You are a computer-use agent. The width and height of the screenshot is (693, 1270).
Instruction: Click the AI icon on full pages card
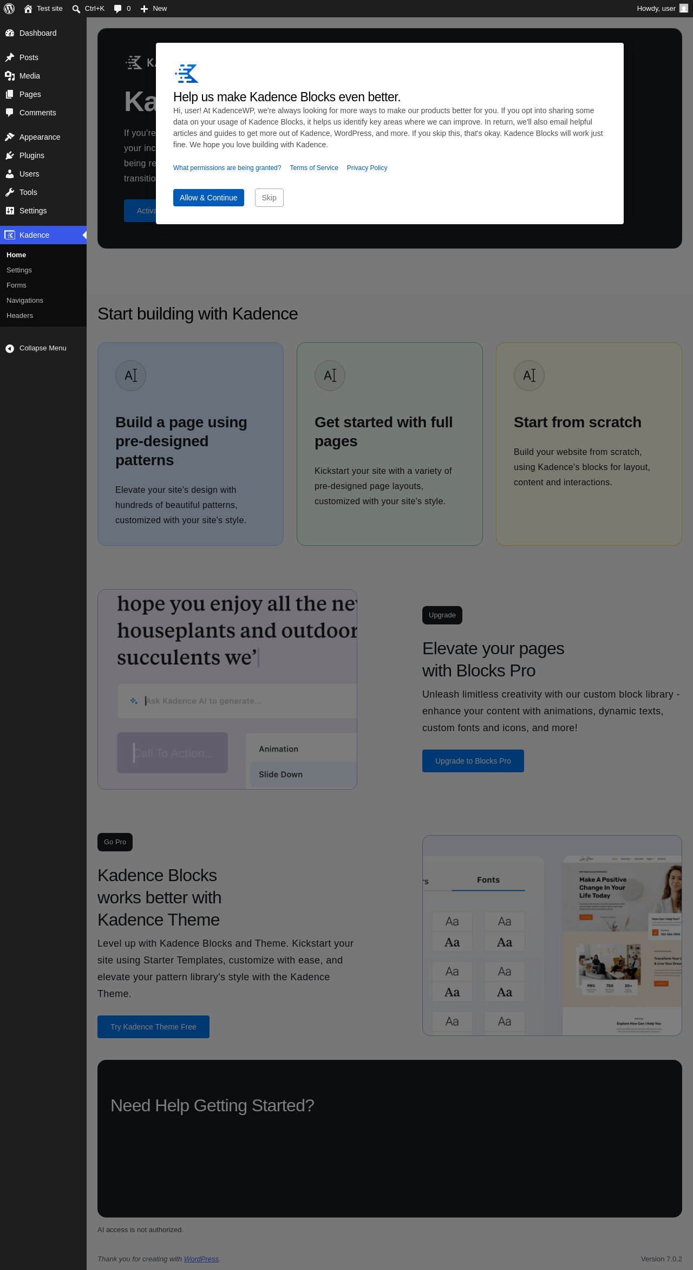330,375
